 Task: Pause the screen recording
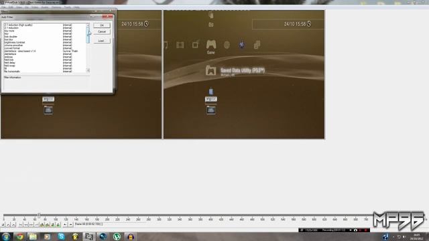[x=361, y=230]
